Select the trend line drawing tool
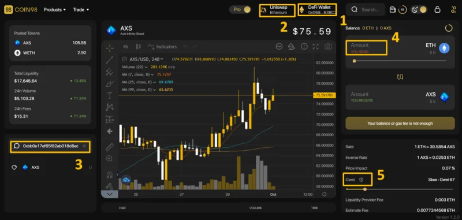This screenshot has width=462, height=220. point(110,60)
